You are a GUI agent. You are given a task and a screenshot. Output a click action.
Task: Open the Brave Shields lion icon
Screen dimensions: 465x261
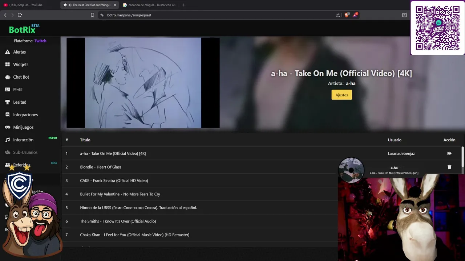click(x=347, y=15)
